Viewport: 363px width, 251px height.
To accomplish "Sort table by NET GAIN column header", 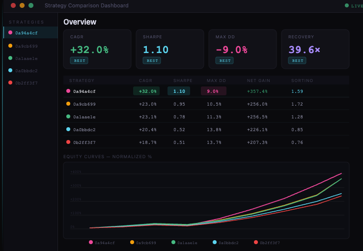I will (x=258, y=81).
